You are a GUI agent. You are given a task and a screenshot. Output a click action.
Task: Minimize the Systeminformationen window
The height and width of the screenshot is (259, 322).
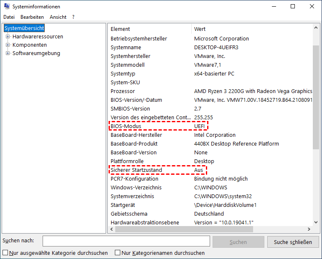[274, 6]
